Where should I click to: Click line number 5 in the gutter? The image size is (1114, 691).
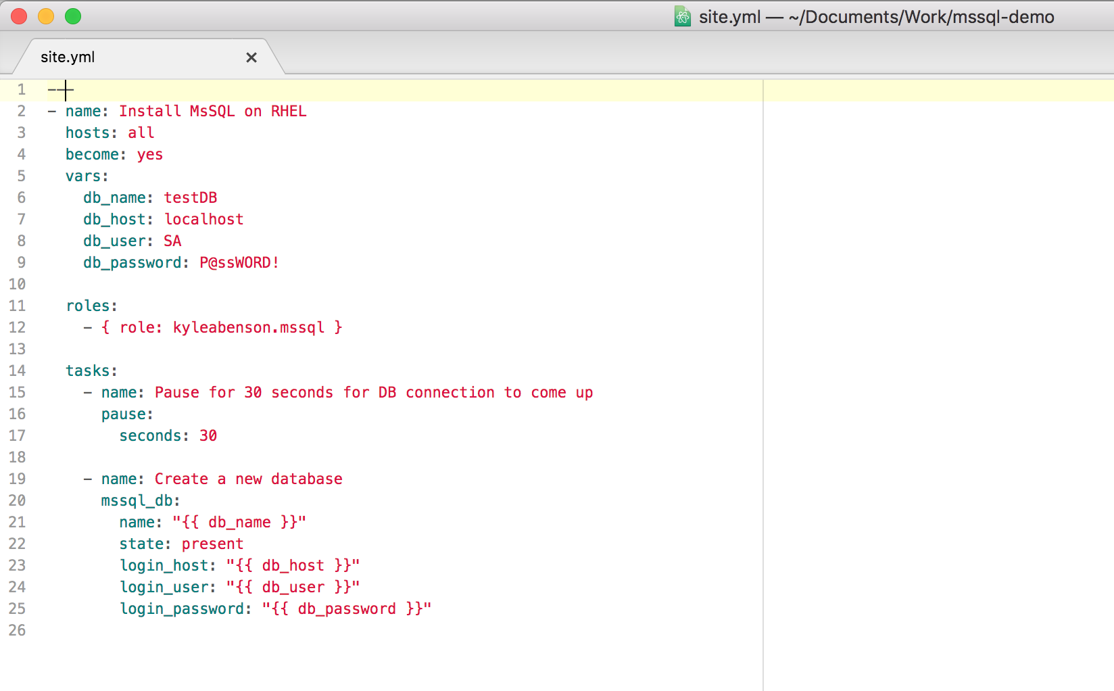click(22, 176)
